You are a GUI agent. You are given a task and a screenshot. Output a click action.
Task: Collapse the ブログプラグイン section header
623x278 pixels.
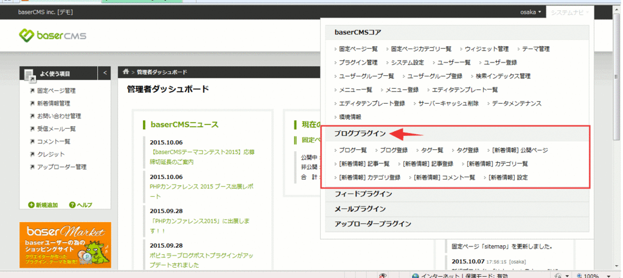tap(457, 134)
